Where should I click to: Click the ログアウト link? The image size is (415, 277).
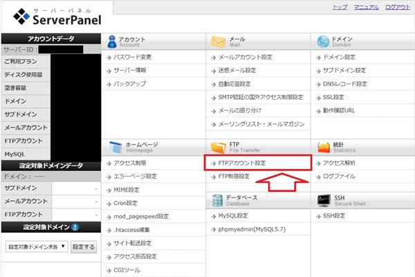(398, 7)
